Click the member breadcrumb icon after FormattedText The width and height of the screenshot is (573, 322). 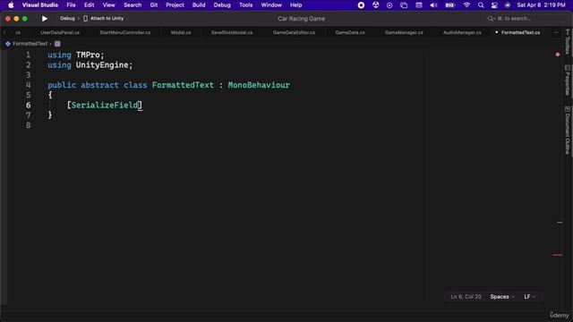pyautogui.click(x=57, y=44)
